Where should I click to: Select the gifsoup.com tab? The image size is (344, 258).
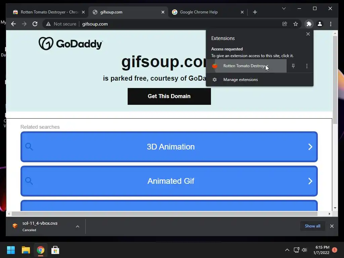click(128, 12)
